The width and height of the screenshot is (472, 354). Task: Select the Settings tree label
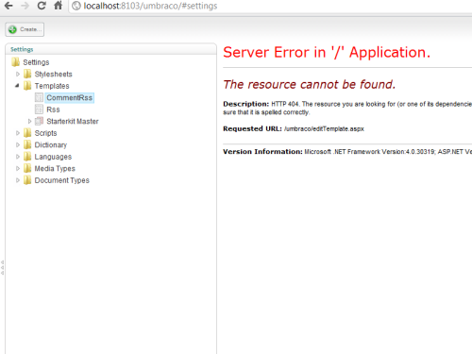[x=36, y=62]
